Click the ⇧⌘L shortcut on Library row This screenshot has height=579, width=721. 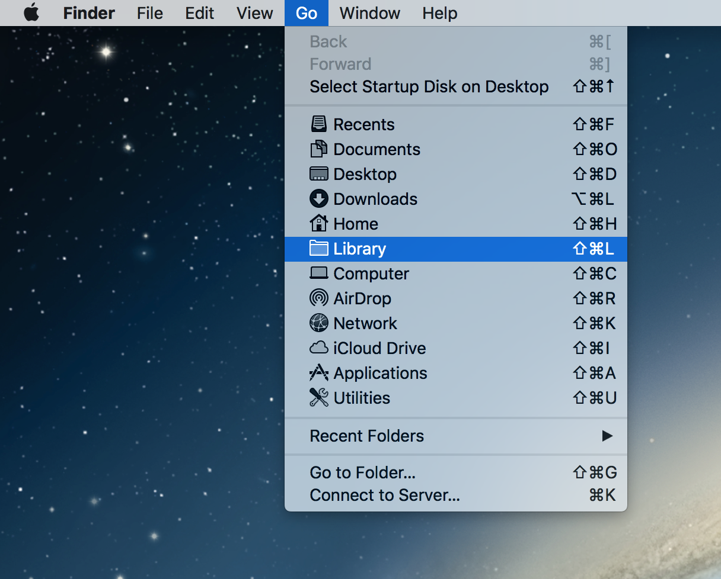click(594, 249)
